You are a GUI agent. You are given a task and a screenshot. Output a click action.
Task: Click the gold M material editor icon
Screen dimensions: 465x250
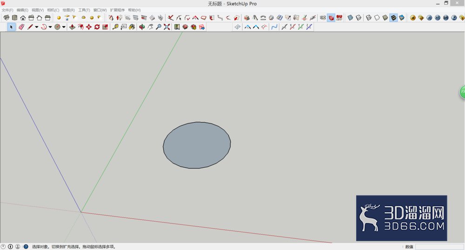pos(413,18)
